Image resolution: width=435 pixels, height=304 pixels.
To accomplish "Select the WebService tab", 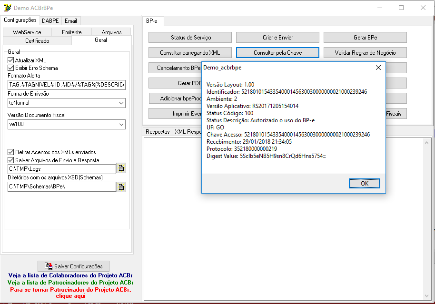I will pyautogui.click(x=27, y=32).
